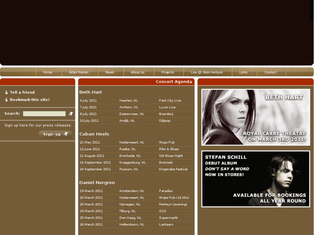Image resolution: width=314 pixels, height=235 pixels.
Task: Select the 23 March 2011 date
Action: point(91,211)
